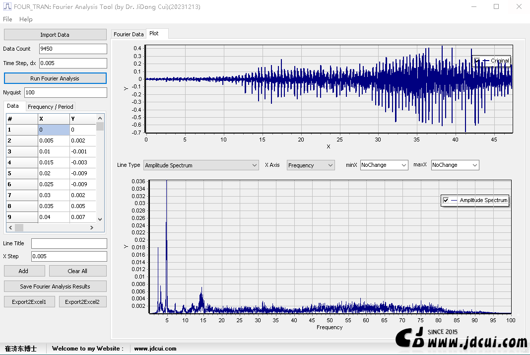Click the Import Data button

55,35
